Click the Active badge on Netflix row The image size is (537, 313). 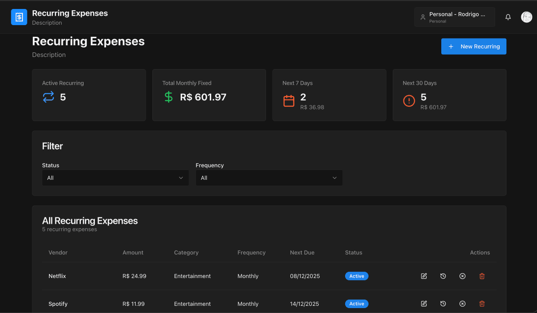coord(356,276)
